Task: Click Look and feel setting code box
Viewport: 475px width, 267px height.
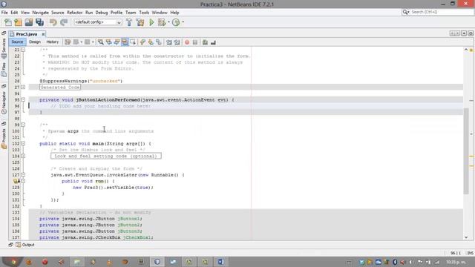Action: coord(106,156)
